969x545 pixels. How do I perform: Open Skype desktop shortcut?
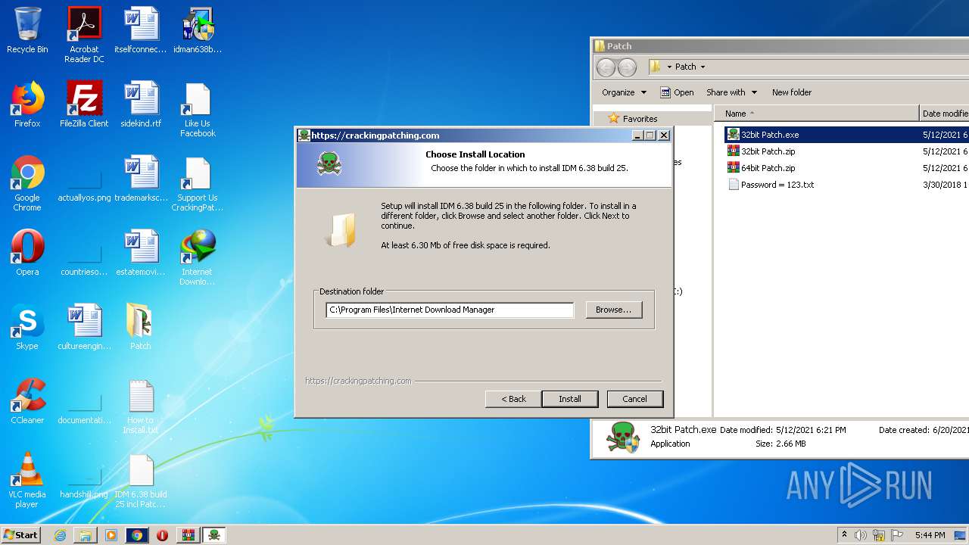pos(27,327)
